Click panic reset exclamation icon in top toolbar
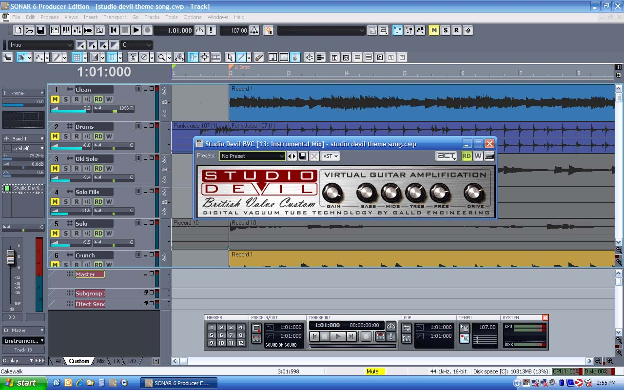Image resolution: width=624 pixels, height=390 pixels. 211,30
